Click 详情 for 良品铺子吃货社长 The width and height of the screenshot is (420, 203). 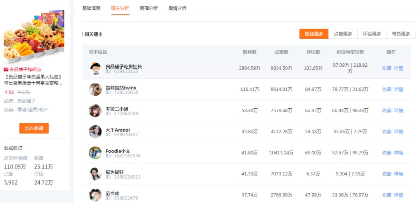tap(398, 68)
